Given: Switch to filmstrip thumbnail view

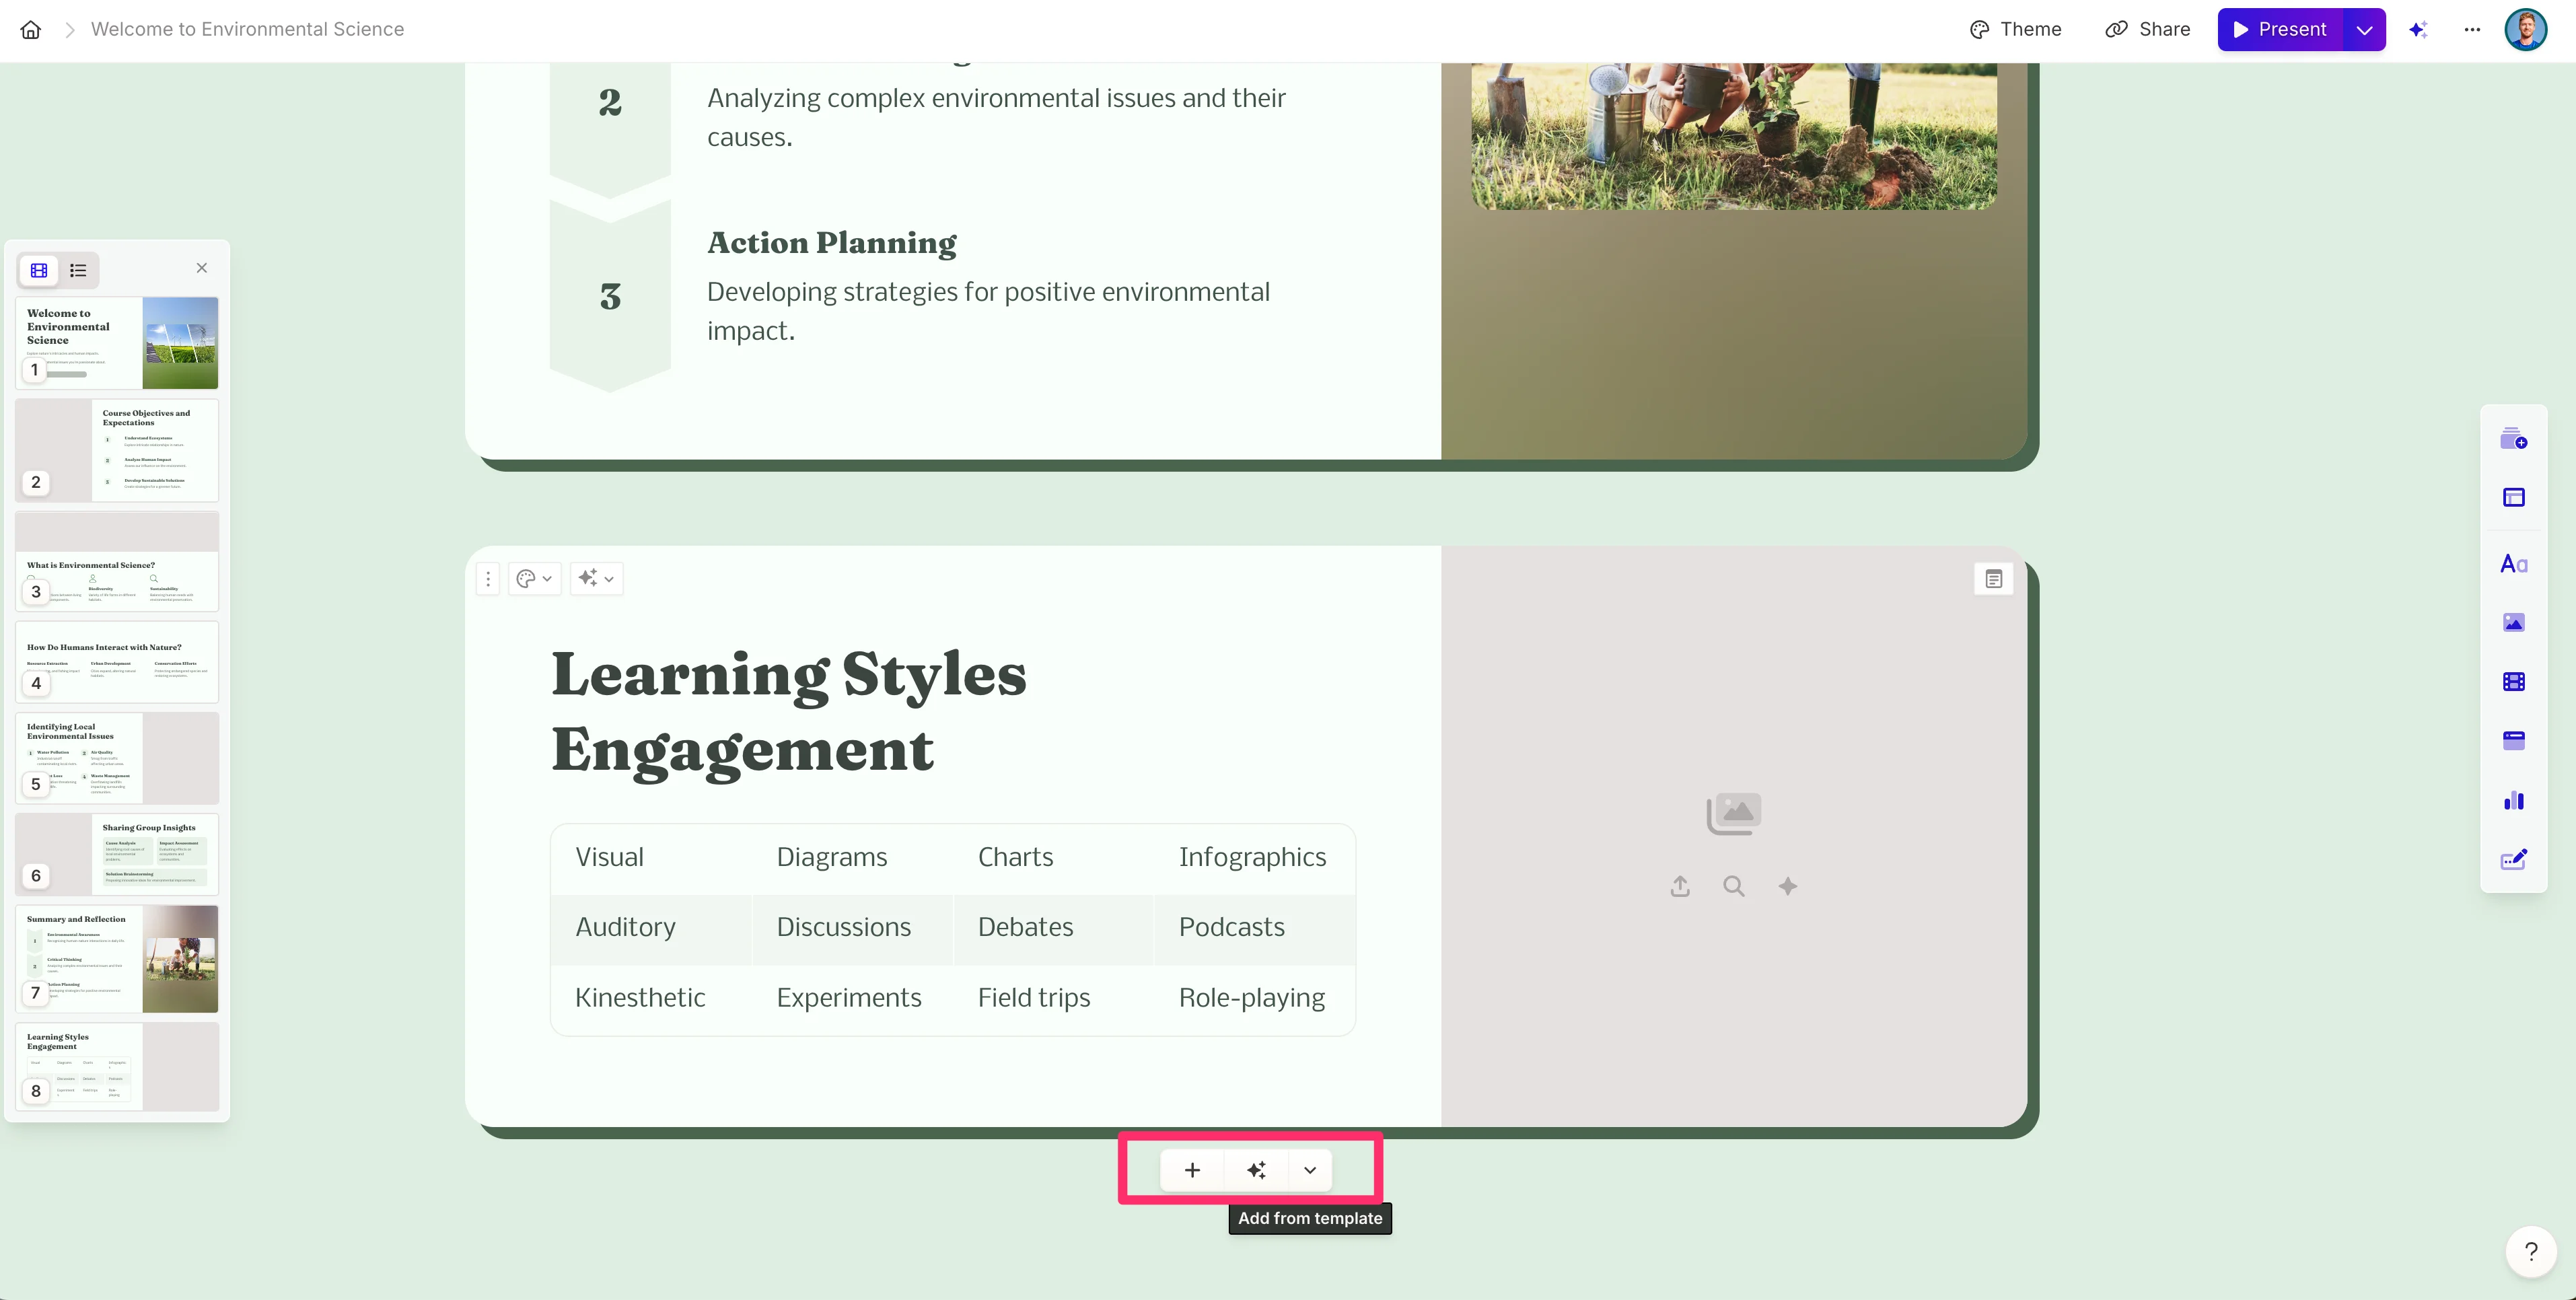Looking at the screenshot, I should click(x=39, y=270).
